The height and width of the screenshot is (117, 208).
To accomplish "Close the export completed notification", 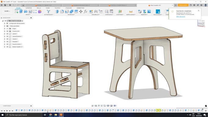I will (199, 10).
